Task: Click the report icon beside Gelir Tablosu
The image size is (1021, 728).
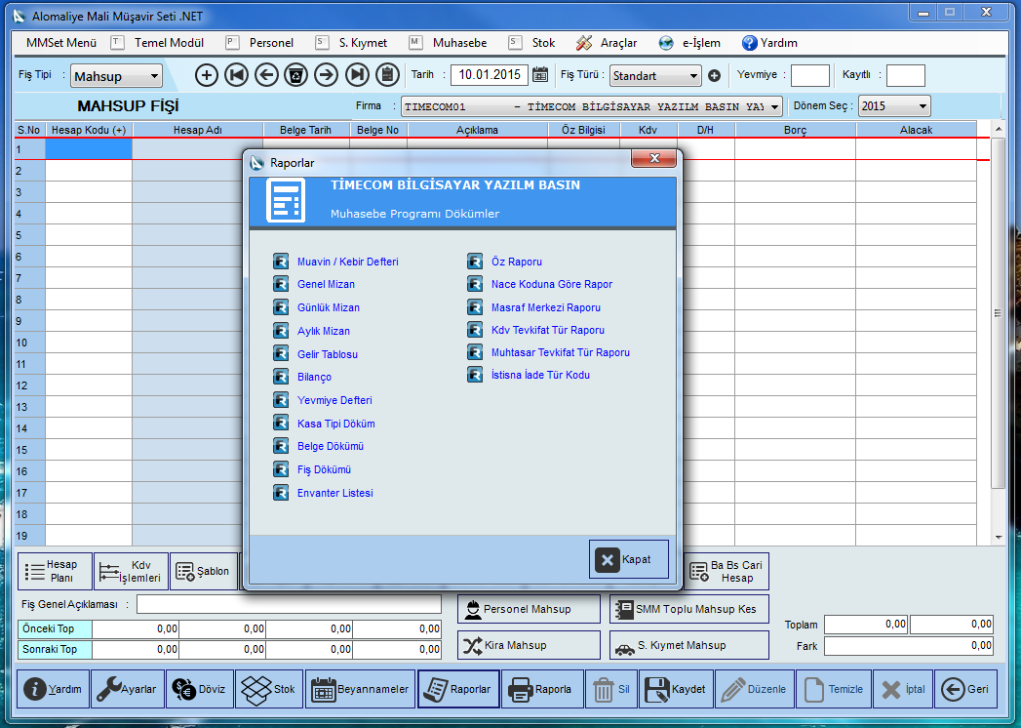Action: click(x=281, y=354)
